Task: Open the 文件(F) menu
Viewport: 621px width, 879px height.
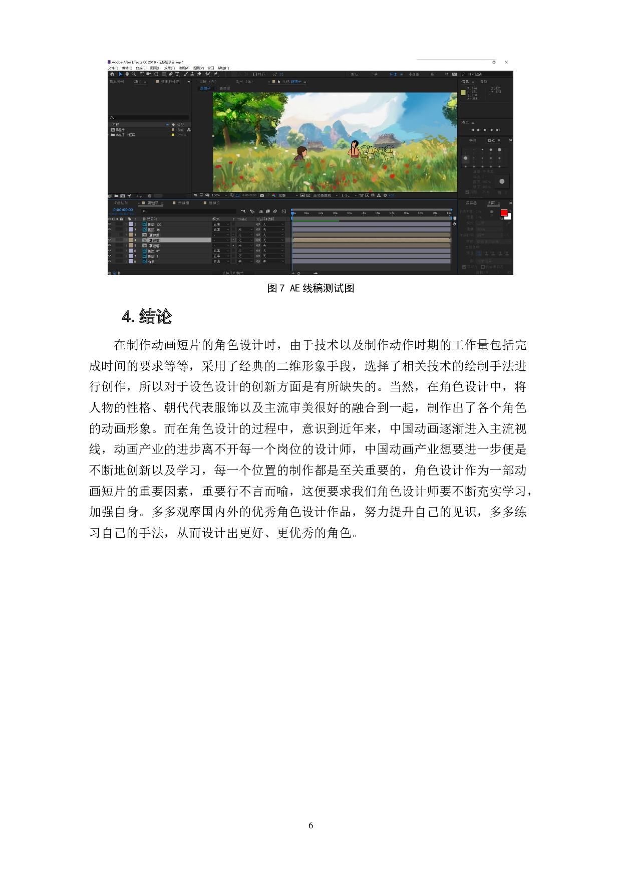Action: pos(113,68)
